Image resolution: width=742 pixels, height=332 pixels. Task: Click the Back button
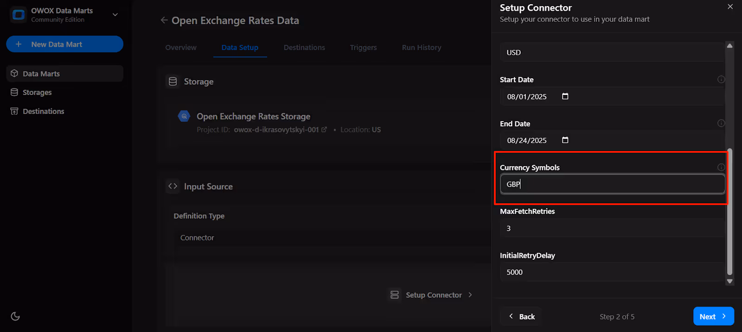point(521,316)
